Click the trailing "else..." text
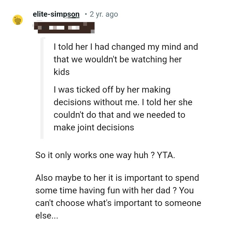The width and height of the screenshot is (227, 228). (x=47, y=216)
